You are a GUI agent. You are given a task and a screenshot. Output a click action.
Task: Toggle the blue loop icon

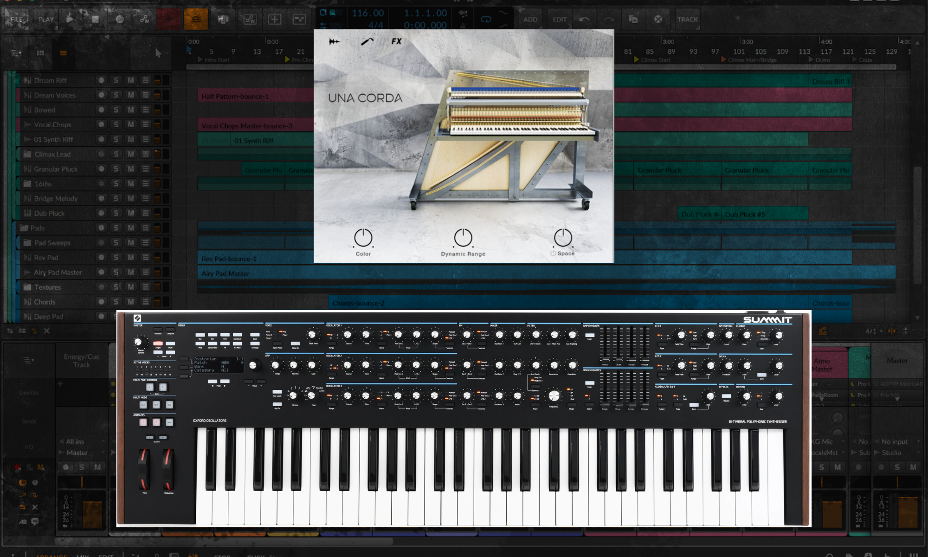point(486,19)
